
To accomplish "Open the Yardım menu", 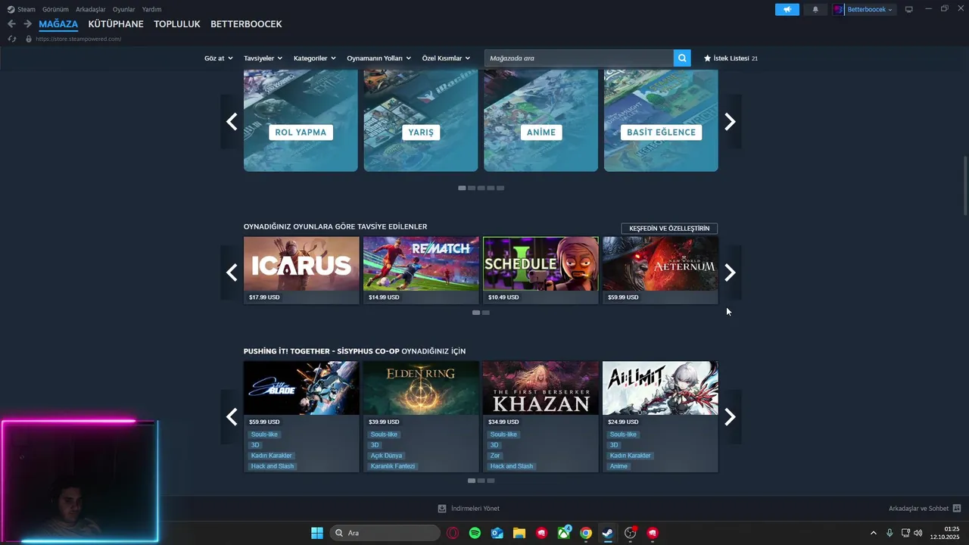I will coord(151,9).
